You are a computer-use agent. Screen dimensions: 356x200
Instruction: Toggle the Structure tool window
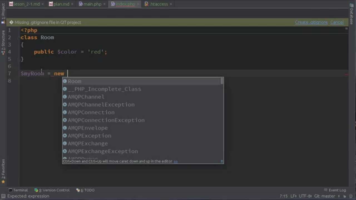pos(3,42)
